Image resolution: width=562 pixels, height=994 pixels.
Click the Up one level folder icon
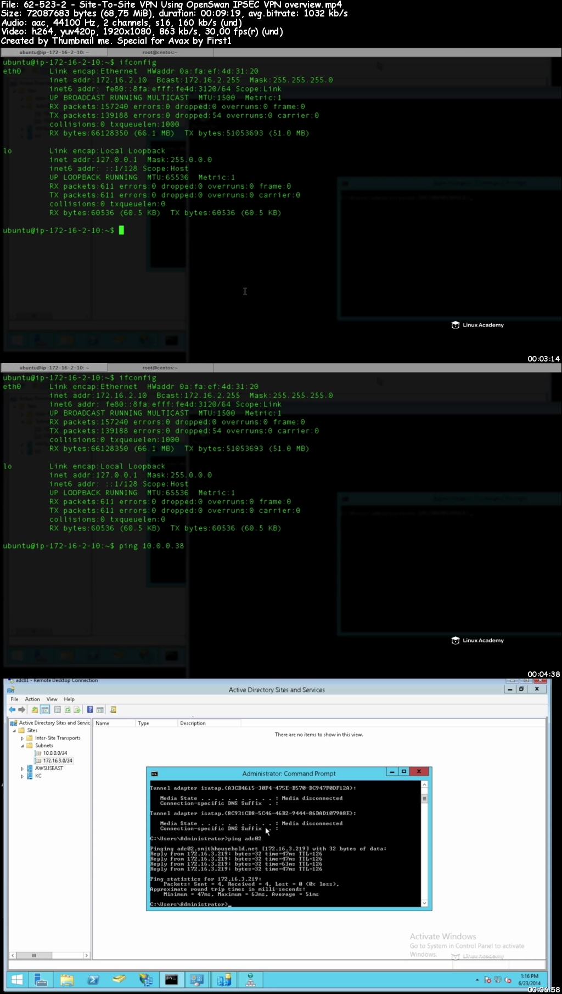35,709
